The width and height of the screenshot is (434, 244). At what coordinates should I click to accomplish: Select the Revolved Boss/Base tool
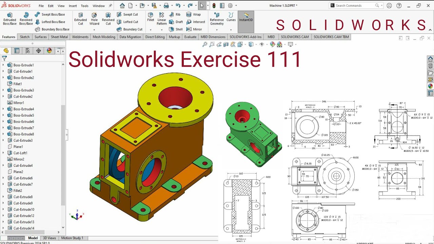tap(26, 19)
